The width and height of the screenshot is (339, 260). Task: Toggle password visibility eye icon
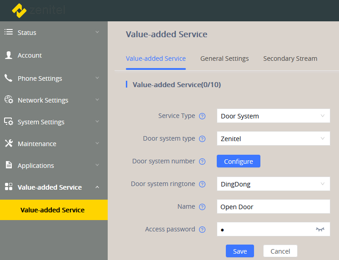pos(320,230)
